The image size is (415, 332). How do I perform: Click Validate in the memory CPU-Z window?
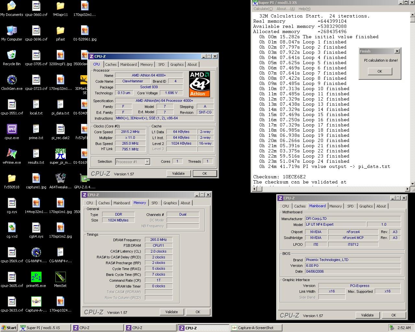click(x=172, y=312)
